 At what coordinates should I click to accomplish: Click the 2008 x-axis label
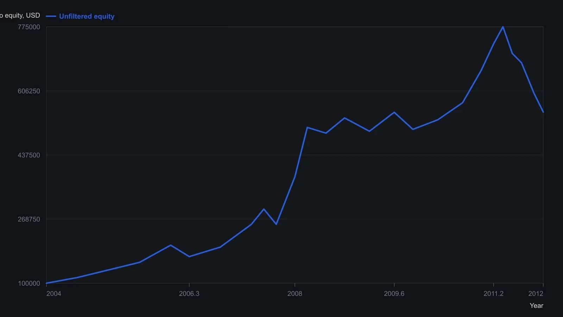pyautogui.click(x=295, y=294)
